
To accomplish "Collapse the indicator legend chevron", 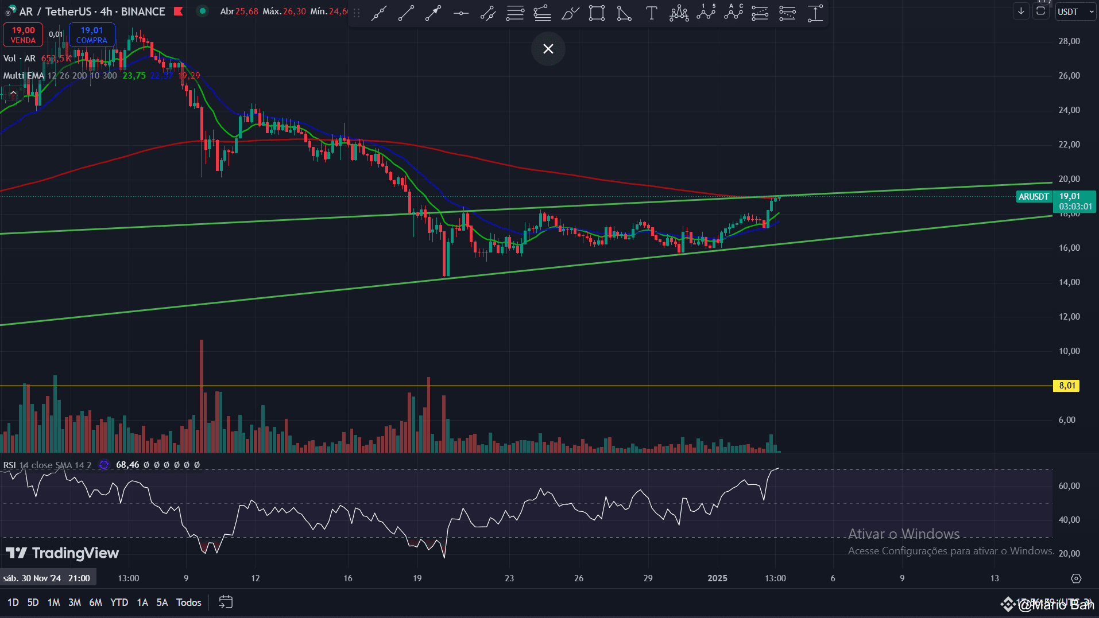I will pos(13,92).
